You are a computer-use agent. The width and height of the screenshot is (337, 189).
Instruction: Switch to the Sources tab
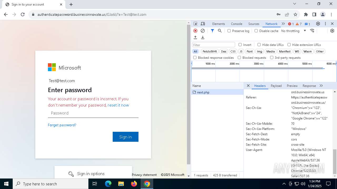click(254, 24)
